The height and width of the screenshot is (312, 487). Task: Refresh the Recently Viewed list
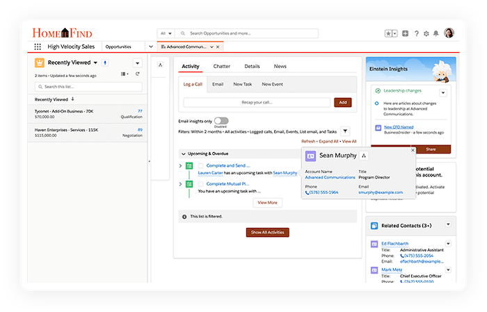coord(137,74)
